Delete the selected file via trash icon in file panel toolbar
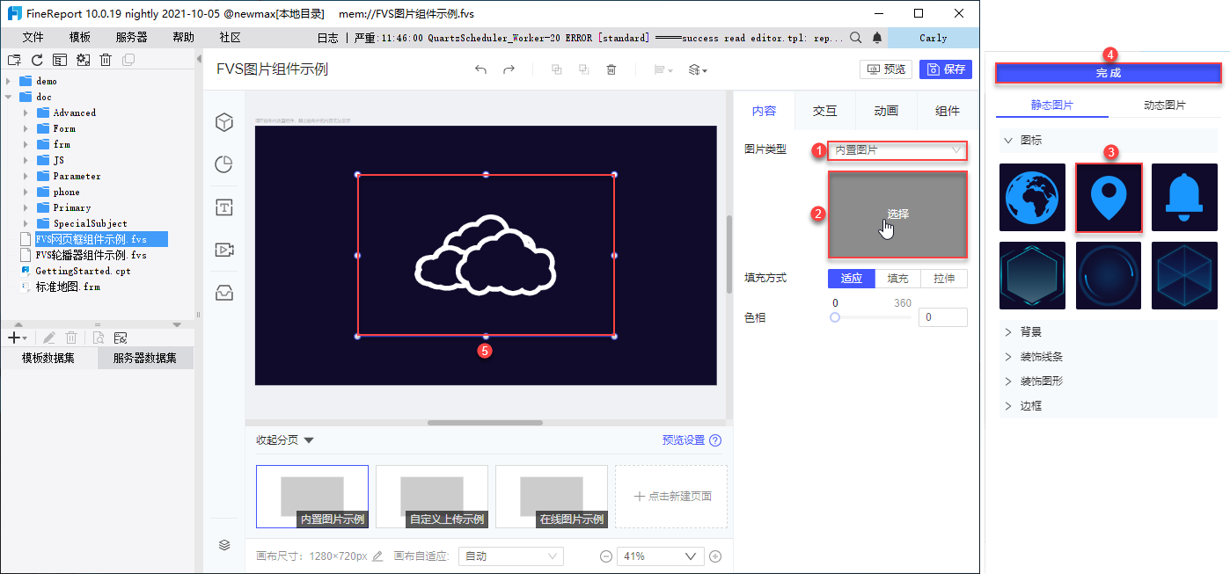Viewport: 1230px width, 574px height. click(x=106, y=60)
